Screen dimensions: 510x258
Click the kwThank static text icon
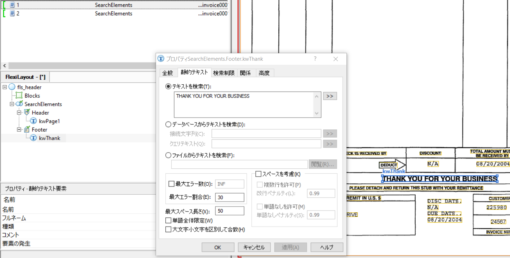(x=33, y=138)
